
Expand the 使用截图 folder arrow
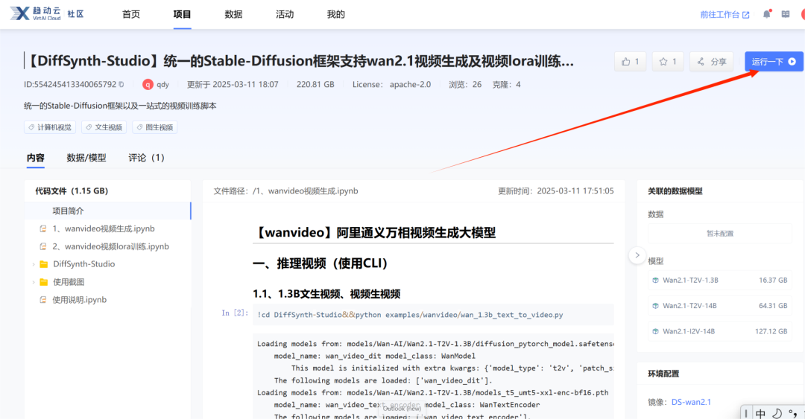point(34,282)
